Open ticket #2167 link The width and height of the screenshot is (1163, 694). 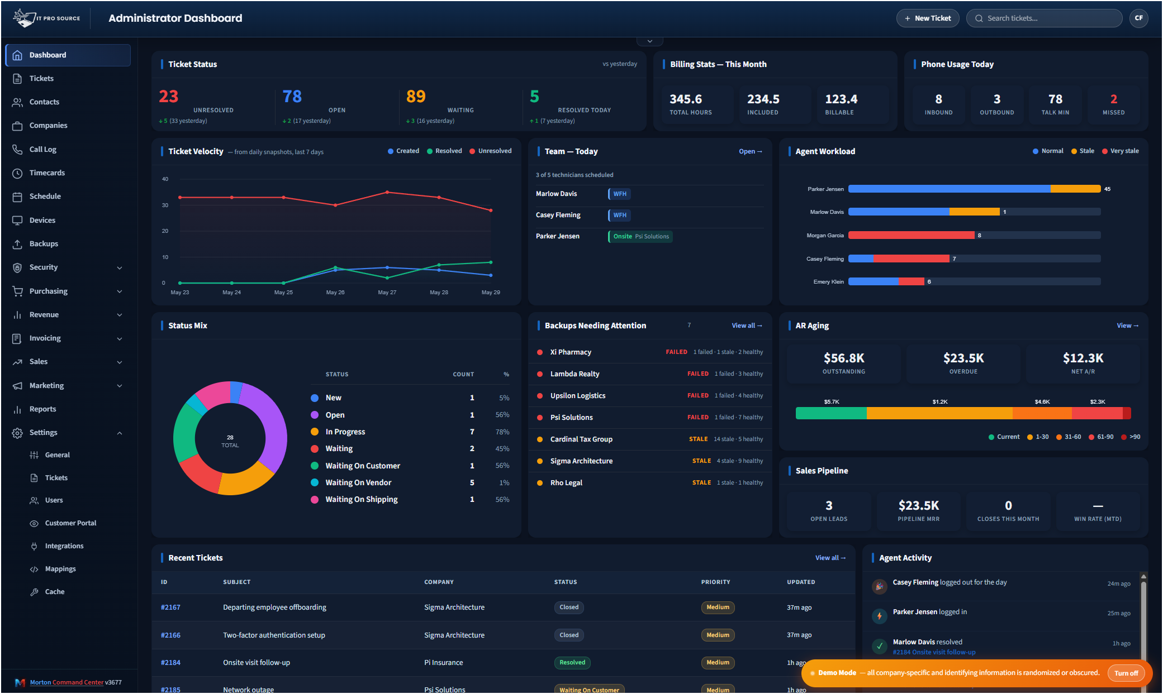[x=170, y=607]
